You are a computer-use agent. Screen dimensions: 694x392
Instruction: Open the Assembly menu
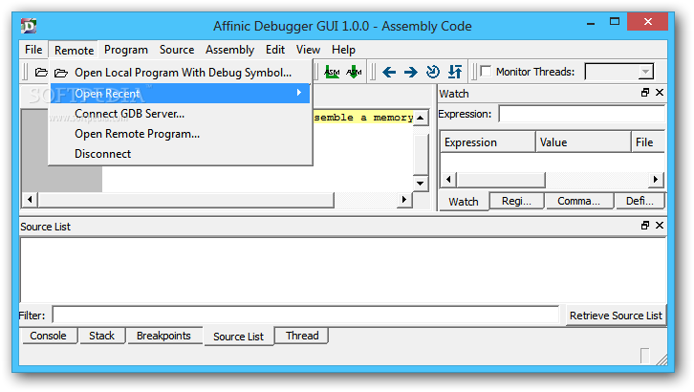tap(229, 50)
